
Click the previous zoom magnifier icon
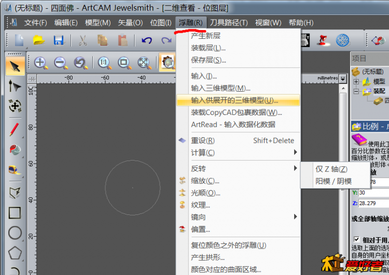(80, 63)
